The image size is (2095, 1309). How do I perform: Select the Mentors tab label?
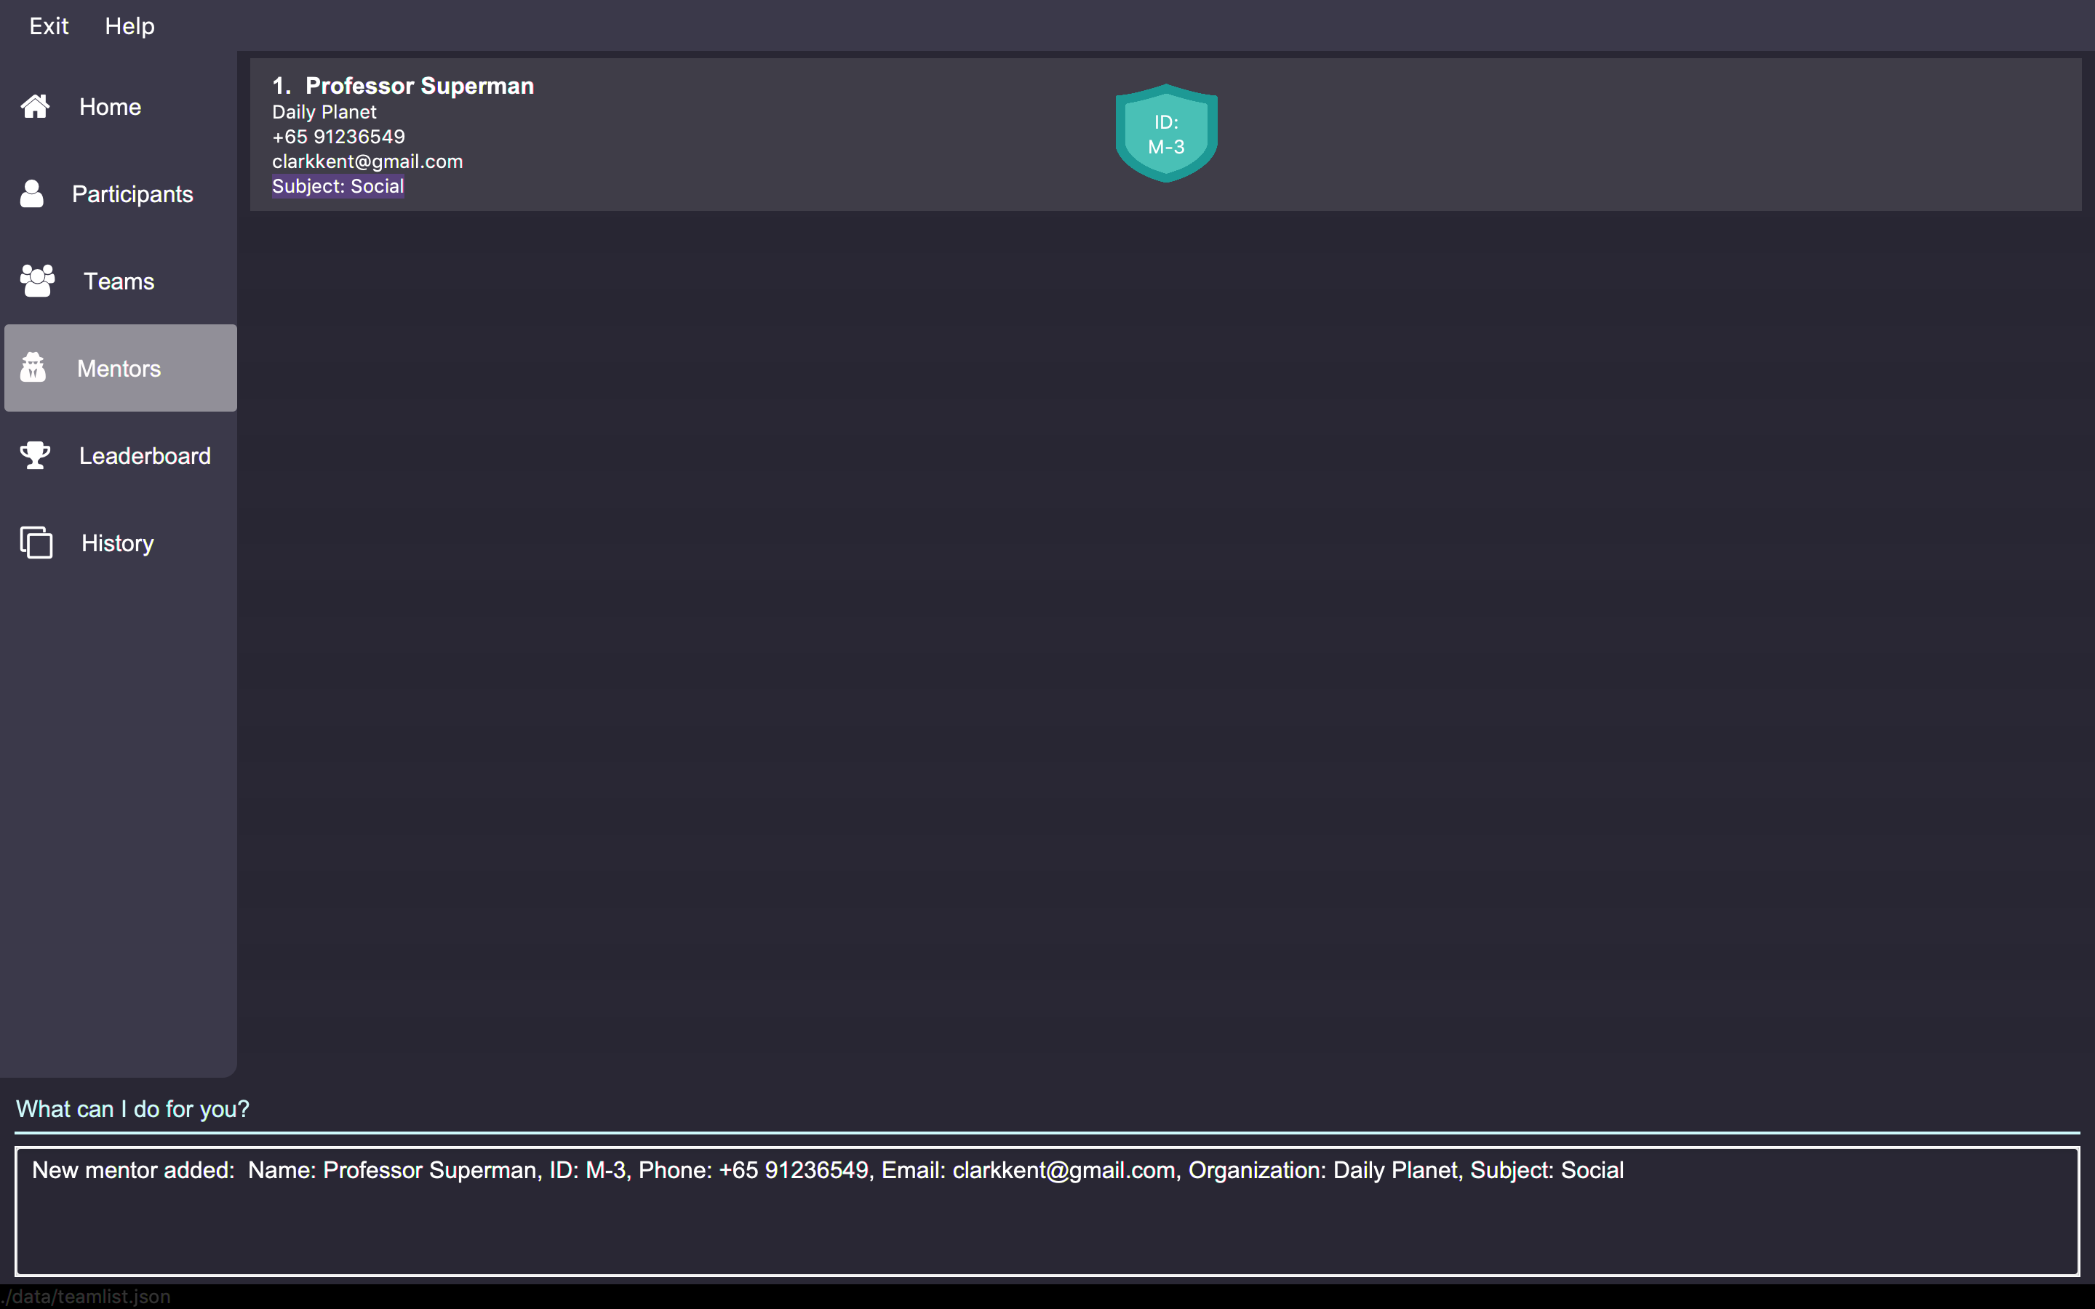119,368
